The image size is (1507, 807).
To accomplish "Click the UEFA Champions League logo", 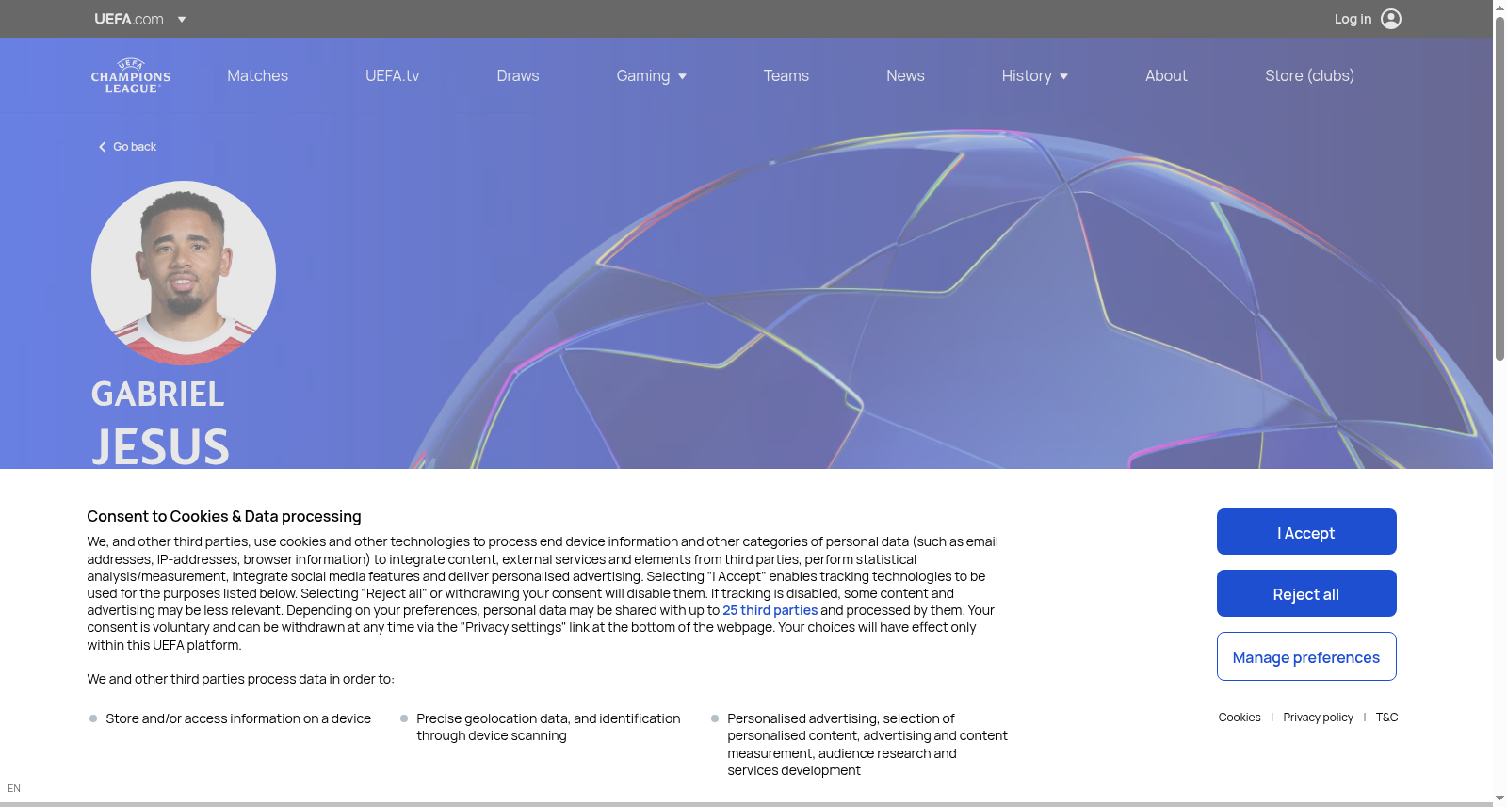I will 131,76.
